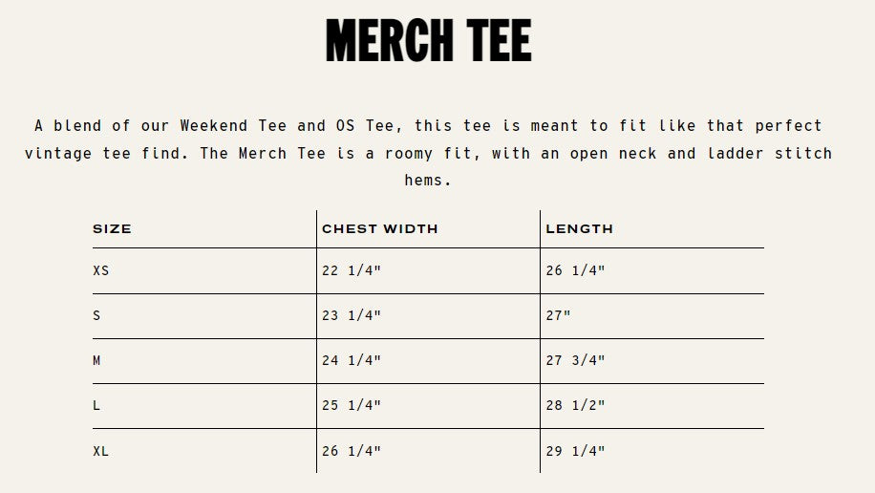
Task: Select the L size cell
Action: [x=96, y=405]
